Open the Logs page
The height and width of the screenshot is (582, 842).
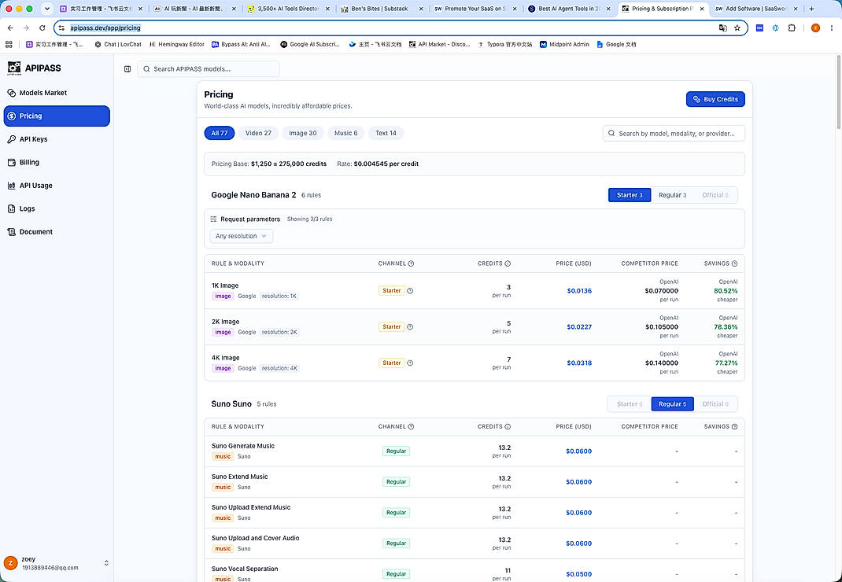(x=27, y=208)
